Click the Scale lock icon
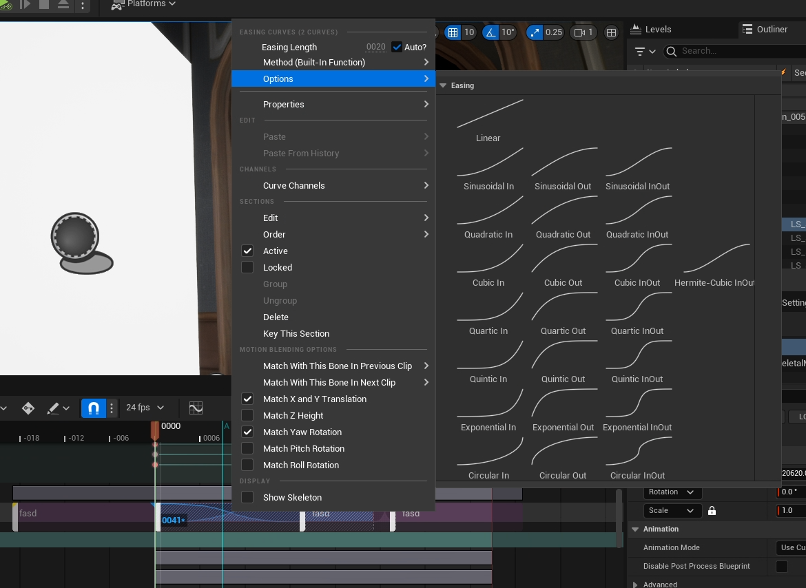 [712, 510]
